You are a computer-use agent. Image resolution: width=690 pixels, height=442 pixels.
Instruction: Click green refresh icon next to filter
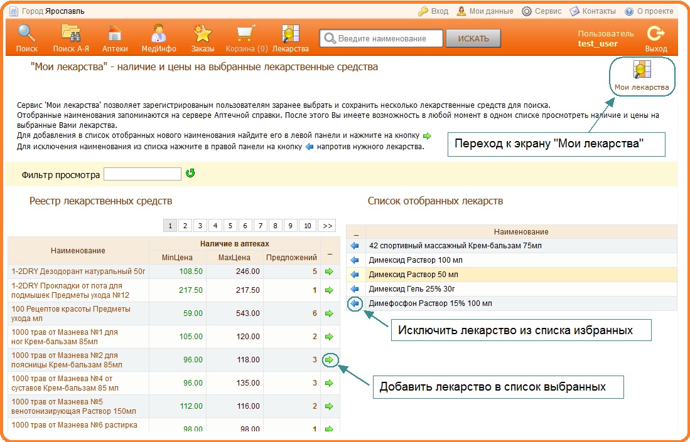point(190,174)
